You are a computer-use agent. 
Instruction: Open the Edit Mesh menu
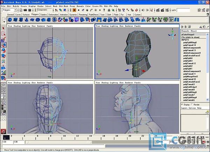[64, 6]
